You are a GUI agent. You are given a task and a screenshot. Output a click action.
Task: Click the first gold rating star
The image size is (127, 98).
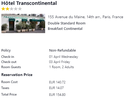click(3, 9)
